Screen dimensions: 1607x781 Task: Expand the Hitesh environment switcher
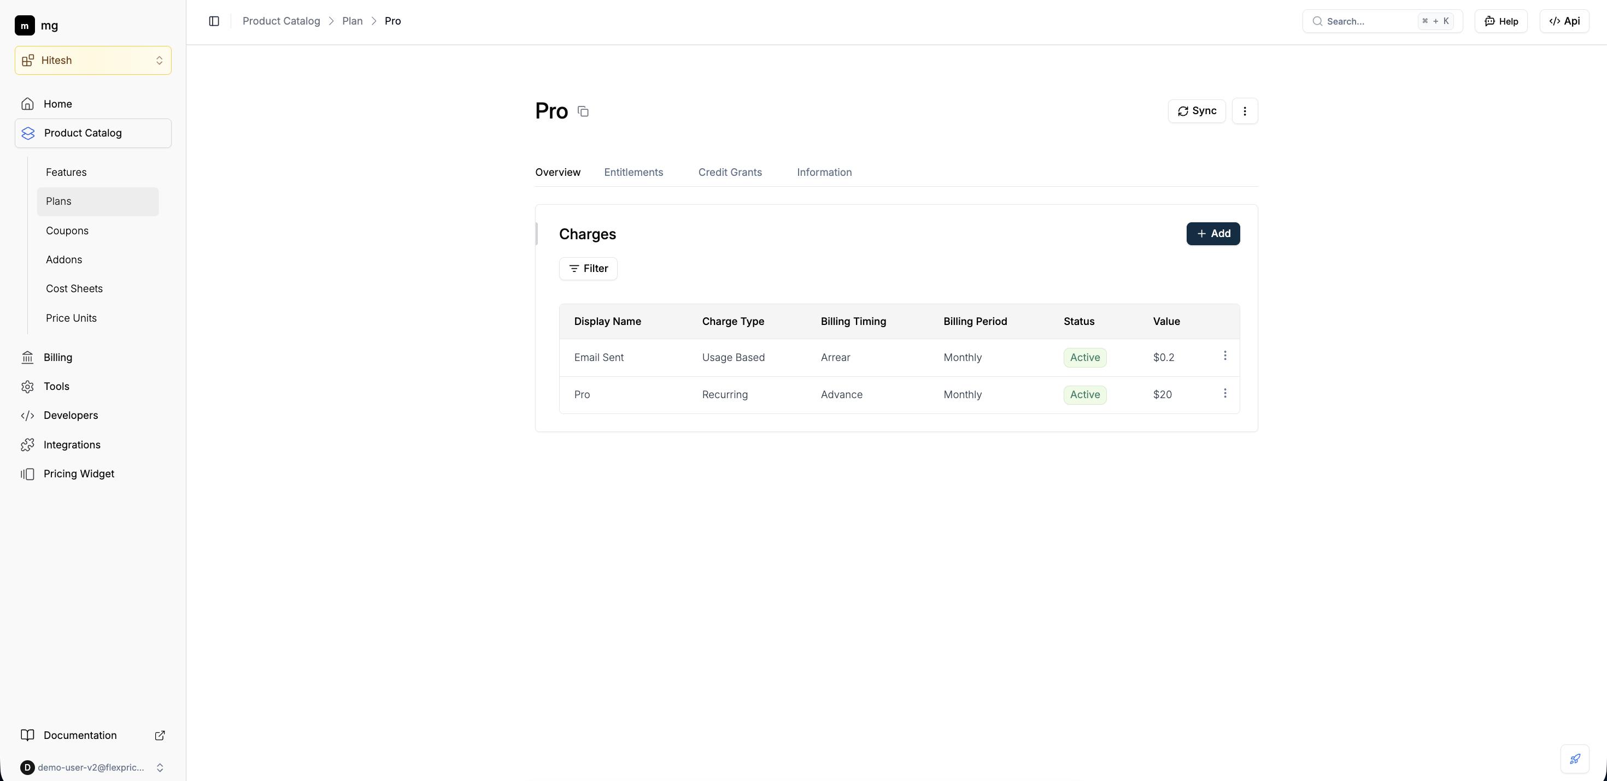click(x=93, y=61)
